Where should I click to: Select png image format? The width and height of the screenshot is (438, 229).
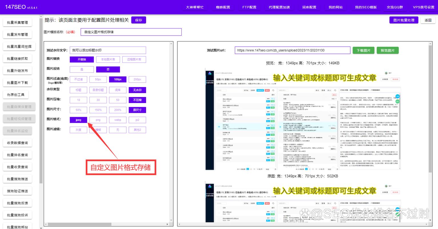coord(98,120)
